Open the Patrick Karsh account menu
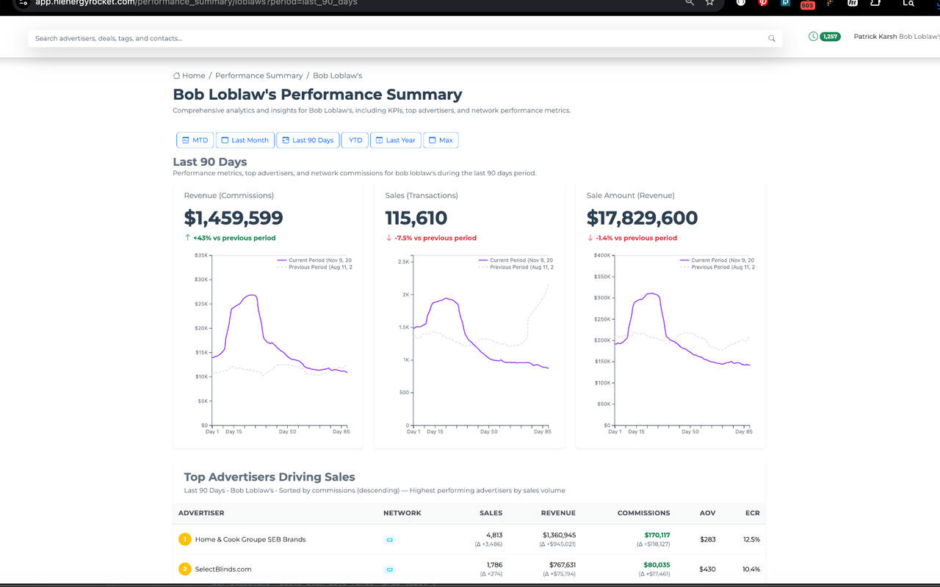 click(x=896, y=37)
